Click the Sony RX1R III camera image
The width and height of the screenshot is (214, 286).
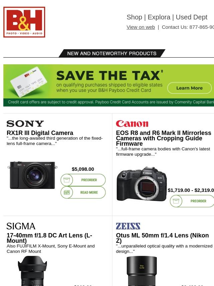click(32, 175)
